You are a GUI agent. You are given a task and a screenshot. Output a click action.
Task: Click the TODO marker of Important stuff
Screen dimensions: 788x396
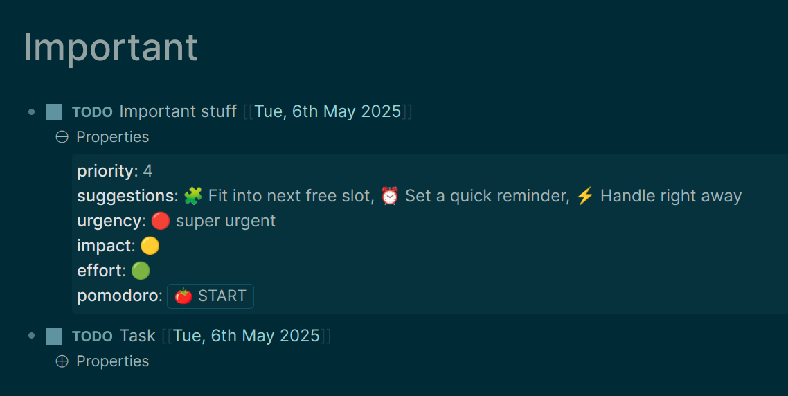93,112
